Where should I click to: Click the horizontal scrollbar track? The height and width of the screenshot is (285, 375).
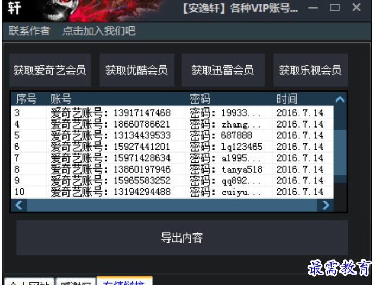tap(172, 205)
